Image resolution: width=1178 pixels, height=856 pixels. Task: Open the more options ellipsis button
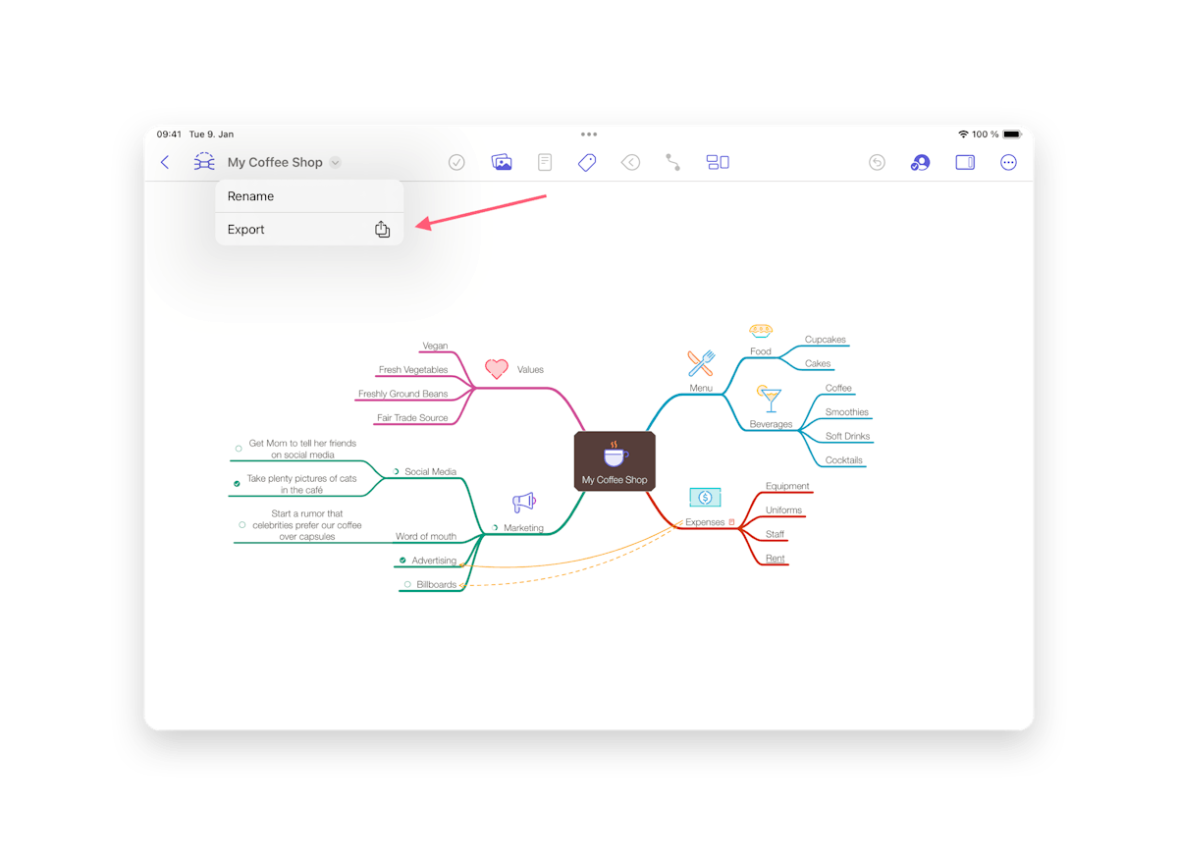coord(1008,162)
